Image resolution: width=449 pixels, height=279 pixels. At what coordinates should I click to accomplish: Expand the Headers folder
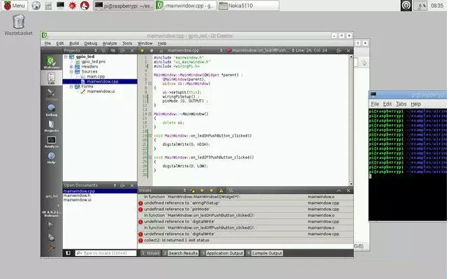coord(70,66)
